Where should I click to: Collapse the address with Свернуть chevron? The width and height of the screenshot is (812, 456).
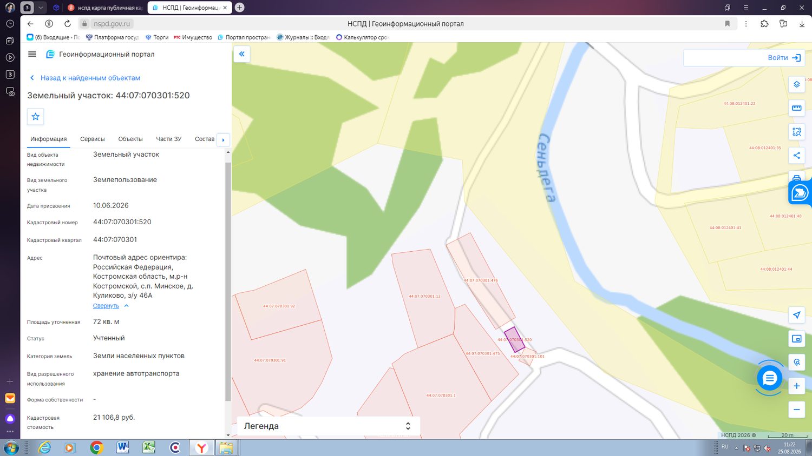tap(126, 306)
